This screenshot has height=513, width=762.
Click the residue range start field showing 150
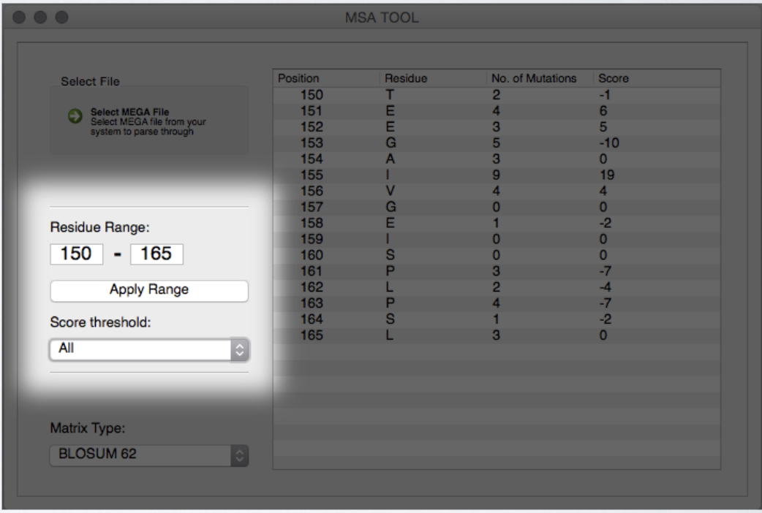click(x=76, y=254)
